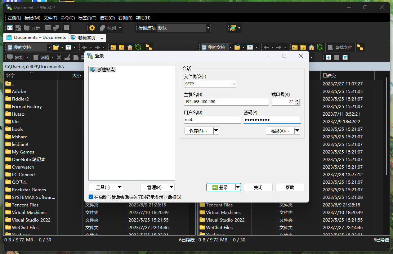Click the filter funnel icon in left panel
The width and height of the screenshot is (393, 254).
pyautogui.click(x=68, y=47)
